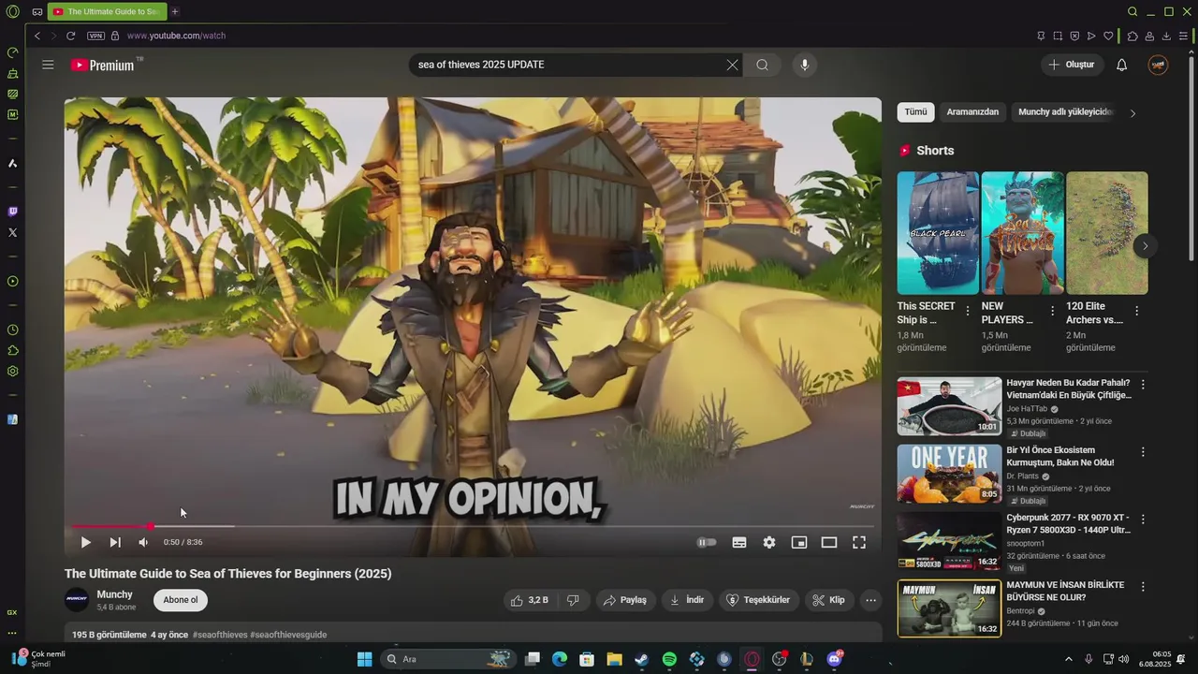1198x674 pixels.
Task: Go back in browser history
Action: point(37,36)
